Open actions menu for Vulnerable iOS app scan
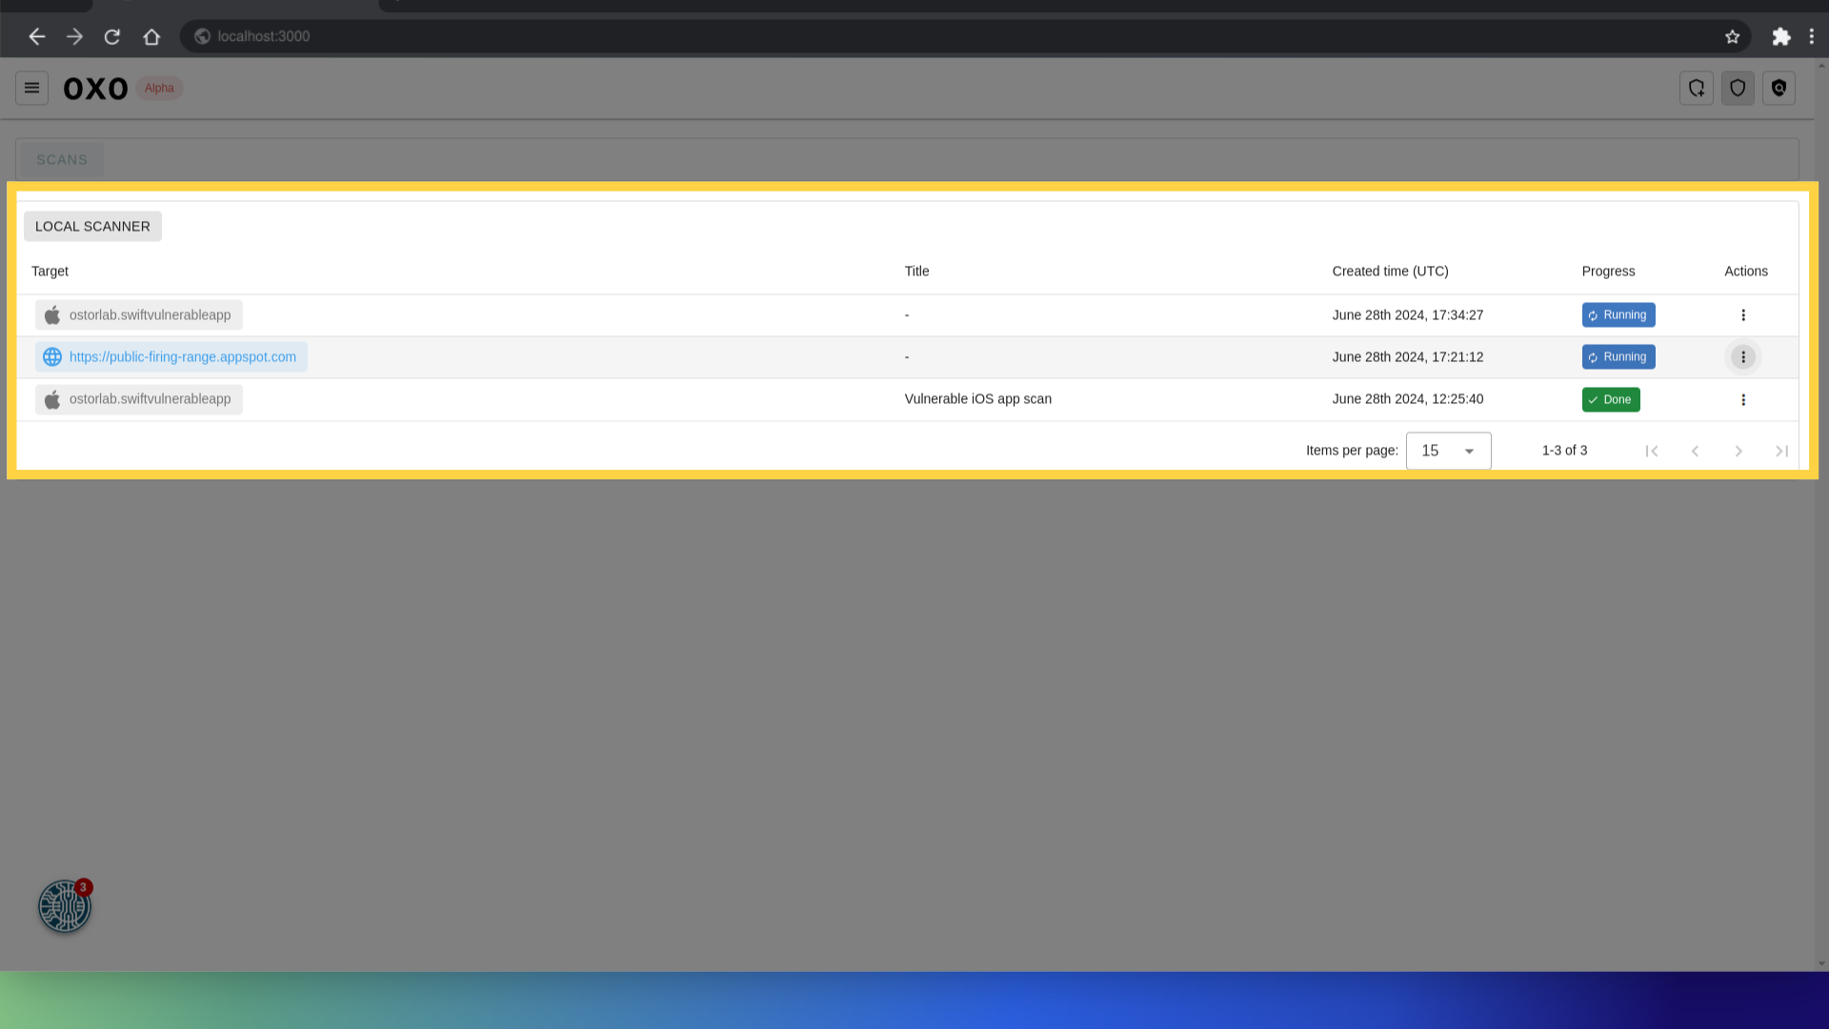Screen dimensions: 1829x1029 coord(1743,400)
